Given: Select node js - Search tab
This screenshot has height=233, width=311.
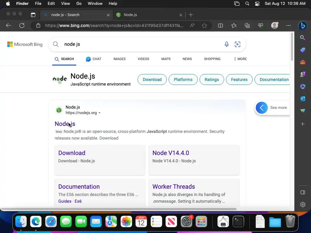Looking at the screenshot, I should pyautogui.click(x=76, y=15).
